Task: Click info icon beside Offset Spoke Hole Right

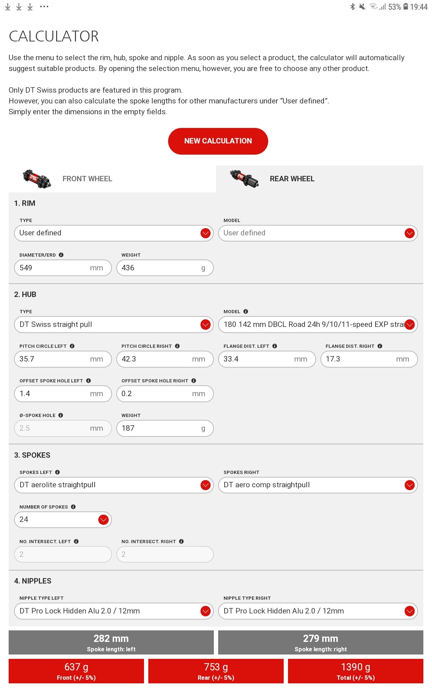Action: 194,381
